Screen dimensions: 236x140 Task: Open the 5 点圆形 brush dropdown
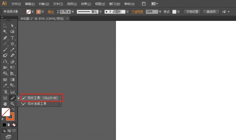point(128,11)
